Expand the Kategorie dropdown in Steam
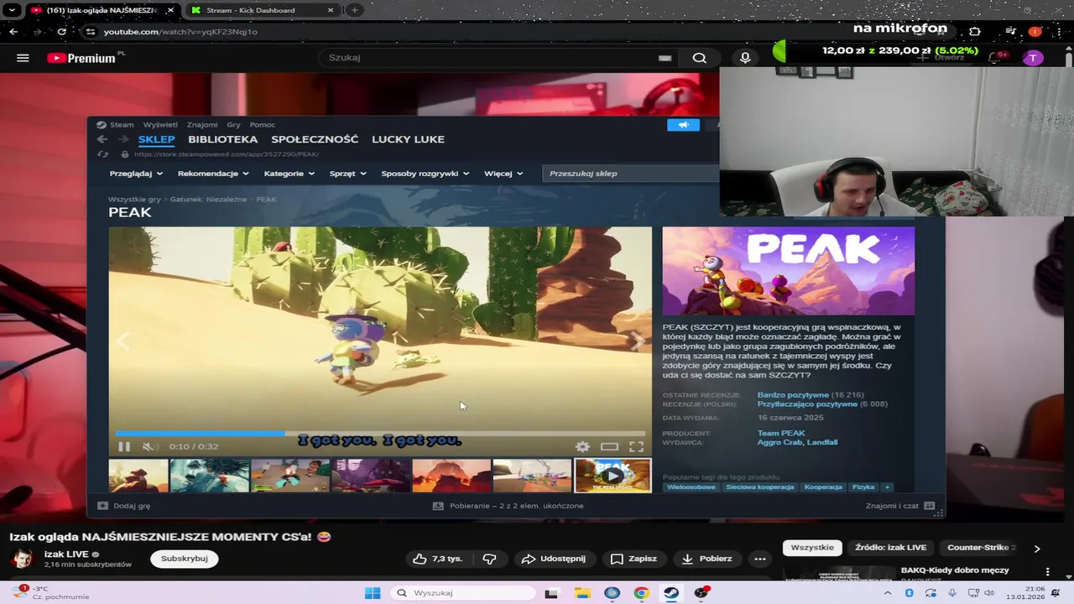This screenshot has height=604, width=1074. 289,174
